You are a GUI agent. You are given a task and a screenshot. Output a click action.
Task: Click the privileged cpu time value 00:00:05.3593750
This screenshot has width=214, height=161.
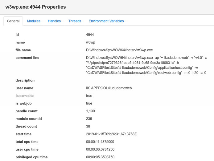pyautogui.click(x=100, y=157)
